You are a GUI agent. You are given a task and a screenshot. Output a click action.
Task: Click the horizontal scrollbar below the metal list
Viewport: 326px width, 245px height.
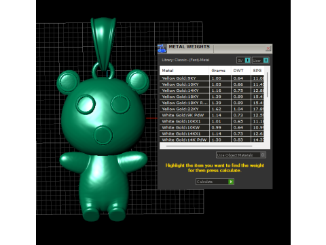pos(209,146)
